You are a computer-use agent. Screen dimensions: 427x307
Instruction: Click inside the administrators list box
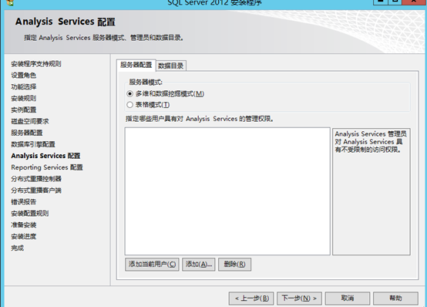coord(227,191)
